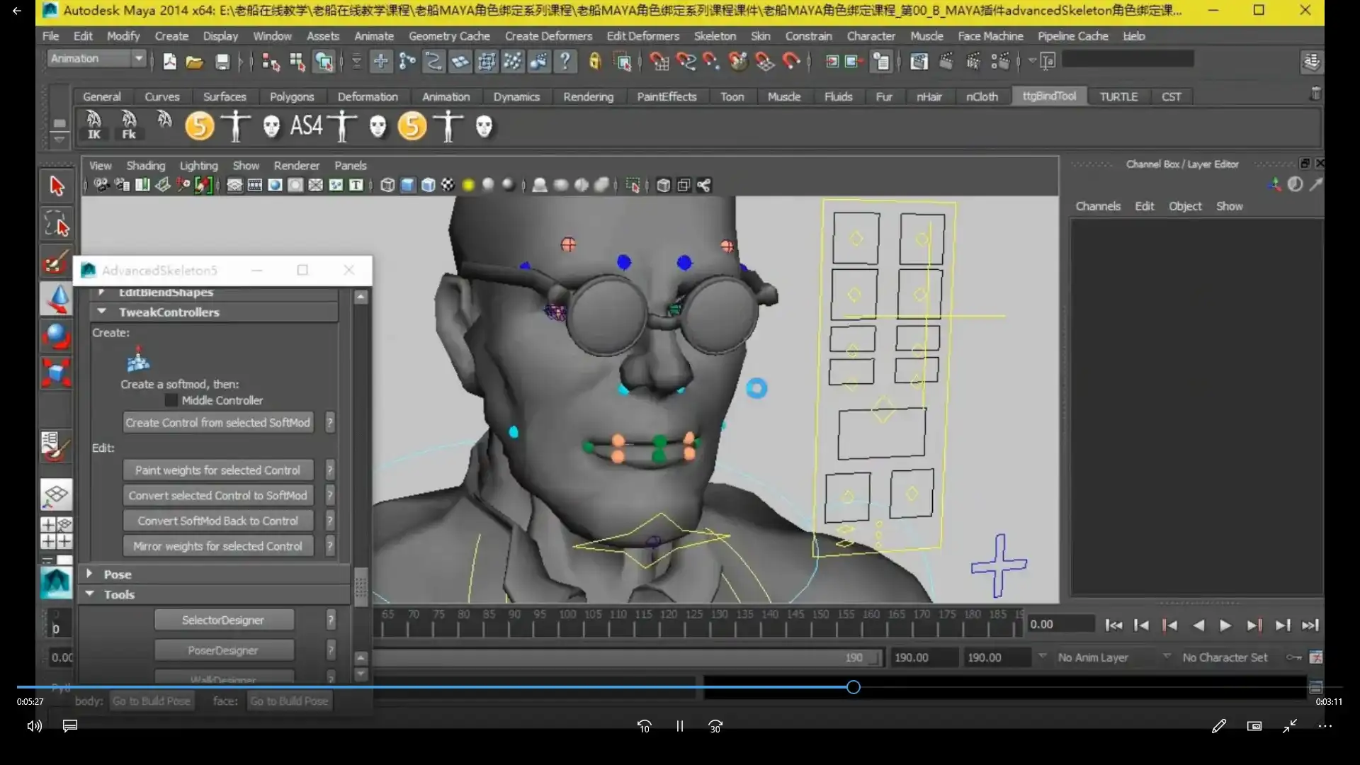This screenshot has height=765, width=1360.
Task: Click the Paint weights for selected Control button
Action: (217, 470)
